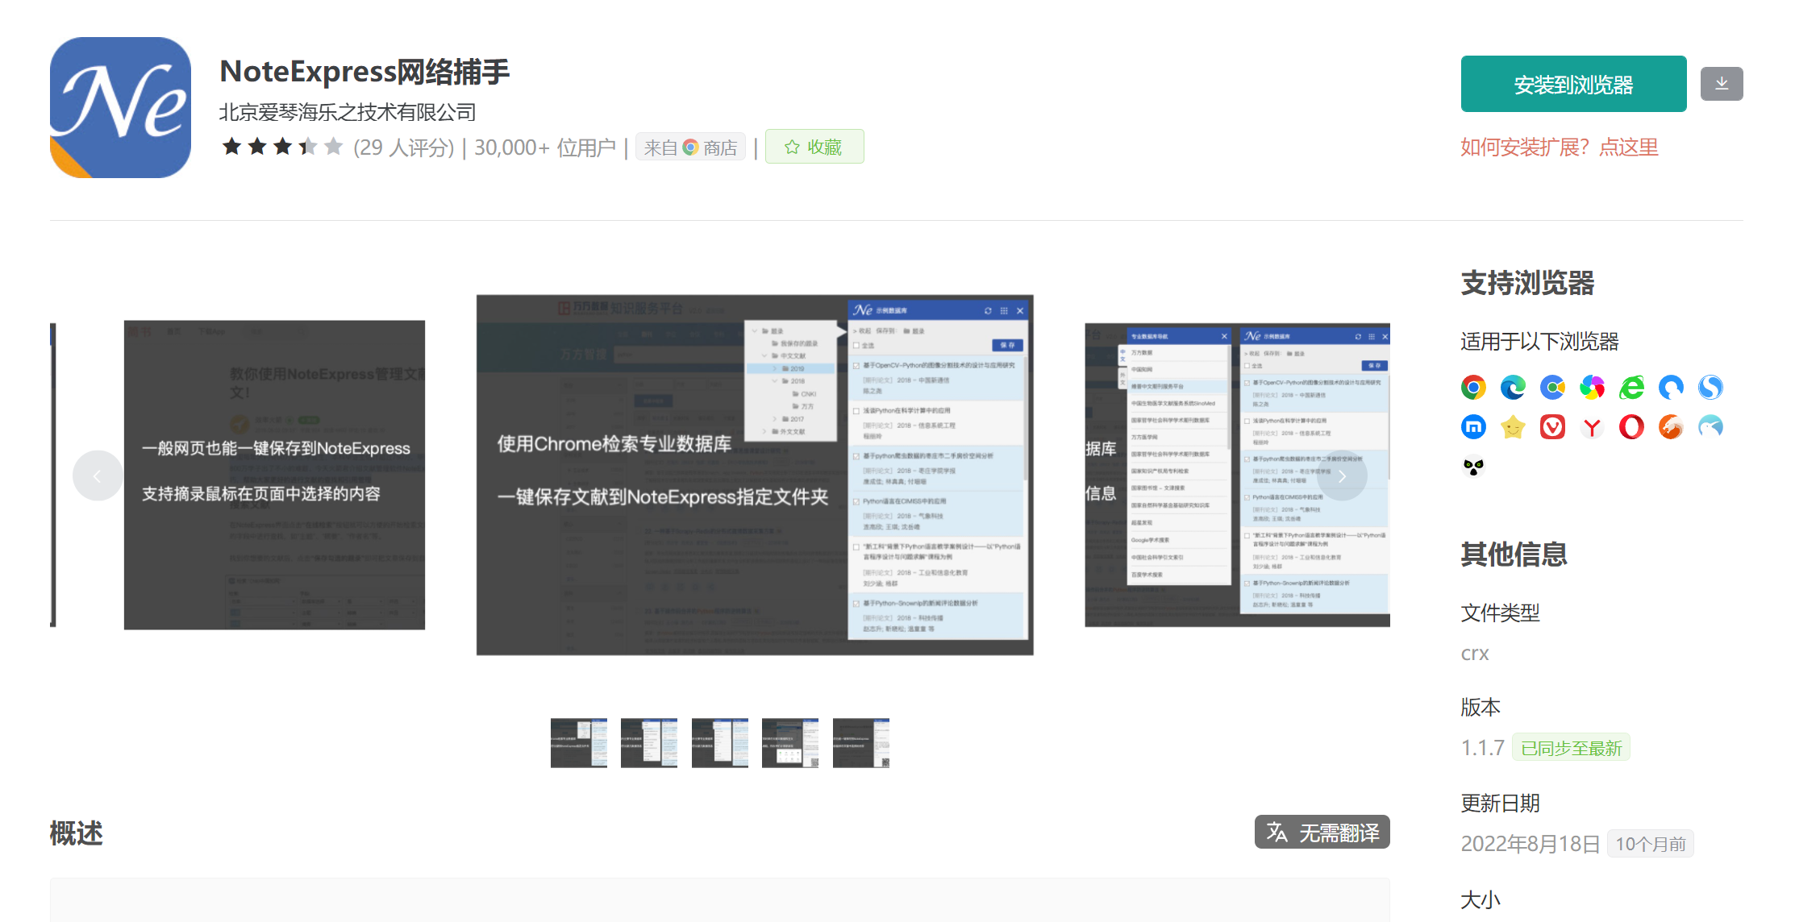Select the second screenshot thumbnail
This screenshot has height=922, width=1820.
point(649,743)
